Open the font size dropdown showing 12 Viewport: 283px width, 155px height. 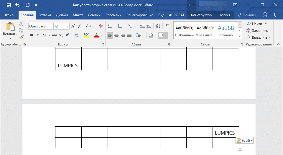pyautogui.click(x=68, y=26)
